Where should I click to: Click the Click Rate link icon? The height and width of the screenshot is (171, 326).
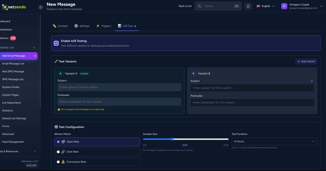click(63, 152)
